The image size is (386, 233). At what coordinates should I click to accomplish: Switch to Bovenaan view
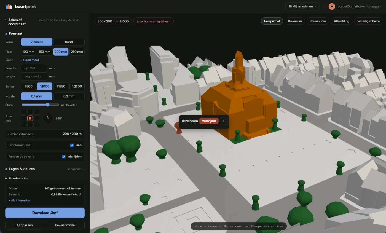295,21
